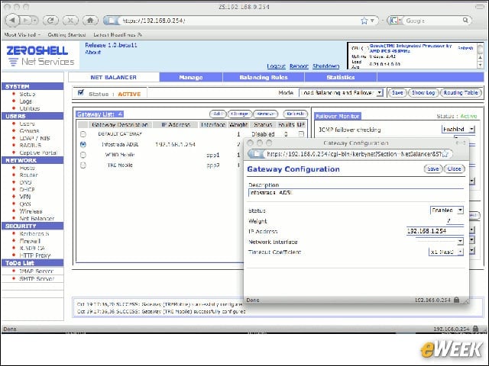Click Save button next to Mode

point(397,93)
